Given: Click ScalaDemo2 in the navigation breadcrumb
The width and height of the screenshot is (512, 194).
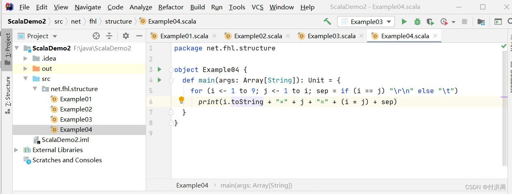Looking at the screenshot, I should pyautogui.click(x=26, y=21).
